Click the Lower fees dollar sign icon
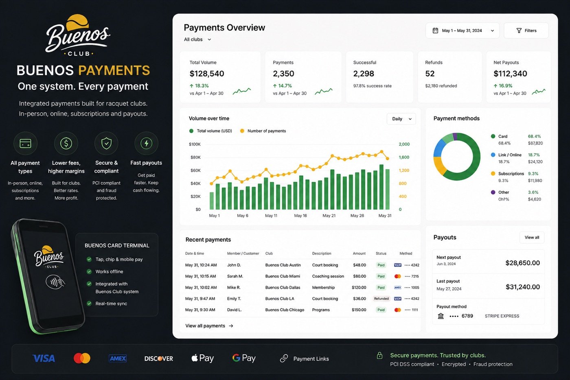Screen dimensions: 570x380 tap(66, 143)
